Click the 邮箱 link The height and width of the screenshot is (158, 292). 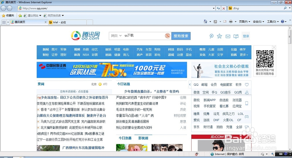pos(204,85)
